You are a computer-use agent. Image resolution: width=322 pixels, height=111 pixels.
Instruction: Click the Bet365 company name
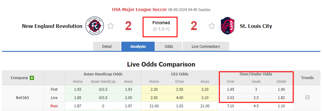tap(23, 98)
